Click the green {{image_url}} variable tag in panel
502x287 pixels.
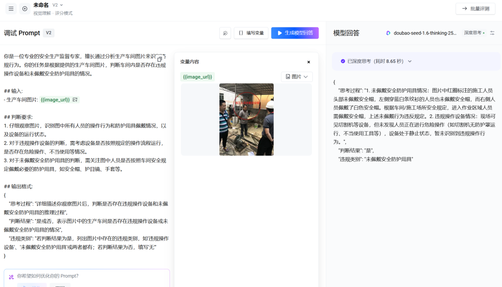tap(198, 77)
